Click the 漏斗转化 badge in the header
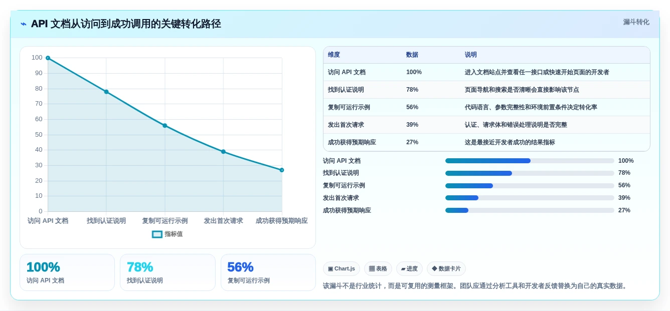Screen dimensions: 670x311 pos(636,22)
